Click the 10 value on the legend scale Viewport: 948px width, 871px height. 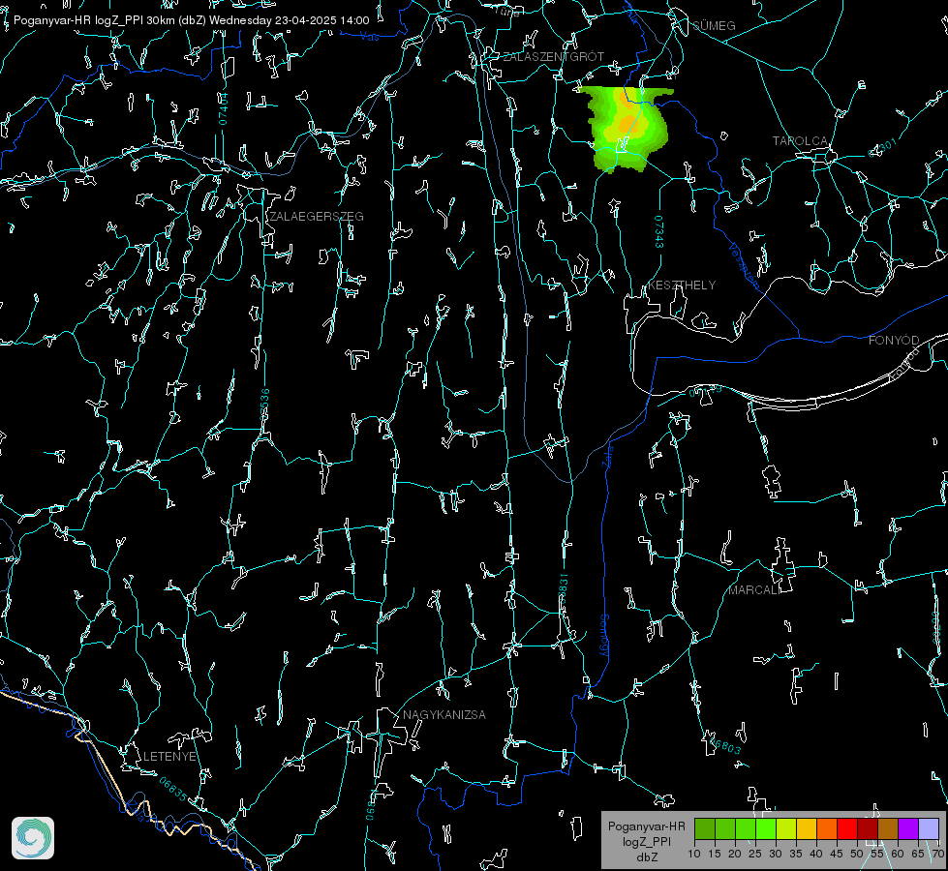click(x=694, y=855)
